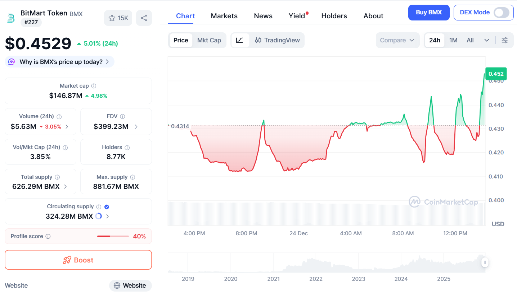Switch chart to Mkt Cap view

209,40
